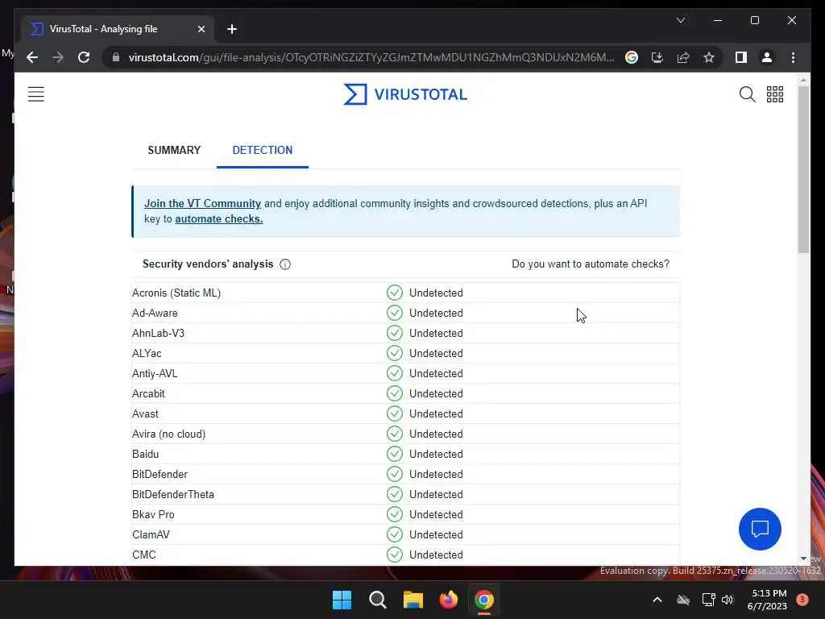This screenshot has height=619, width=825.
Task: Click the scrollbar up arrow
Action: click(x=803, y=81)
